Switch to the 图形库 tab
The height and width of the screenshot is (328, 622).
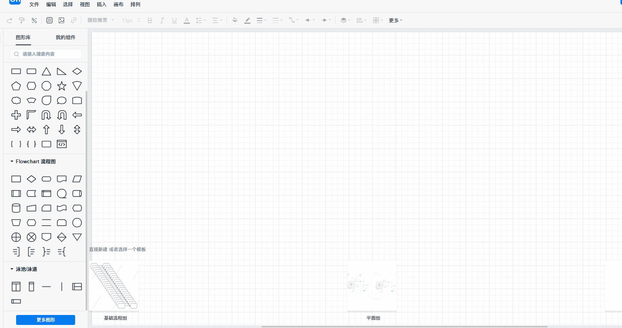coord(23,37)
